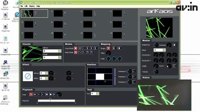Select the middle Shape icon in Mapping
The height and width of the screenshot is (112, 200).
[114, 48]
